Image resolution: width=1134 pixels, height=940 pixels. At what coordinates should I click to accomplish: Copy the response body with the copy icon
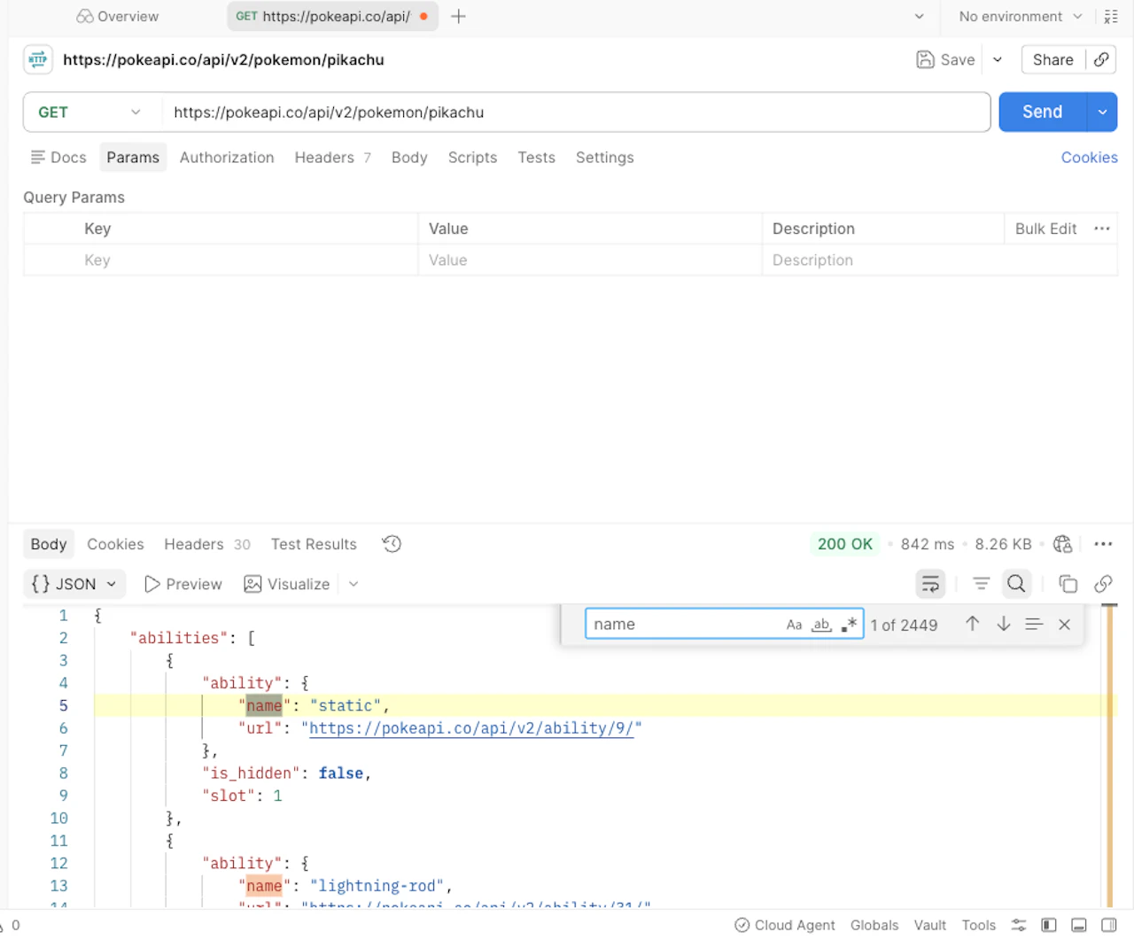click(1068, 584)
